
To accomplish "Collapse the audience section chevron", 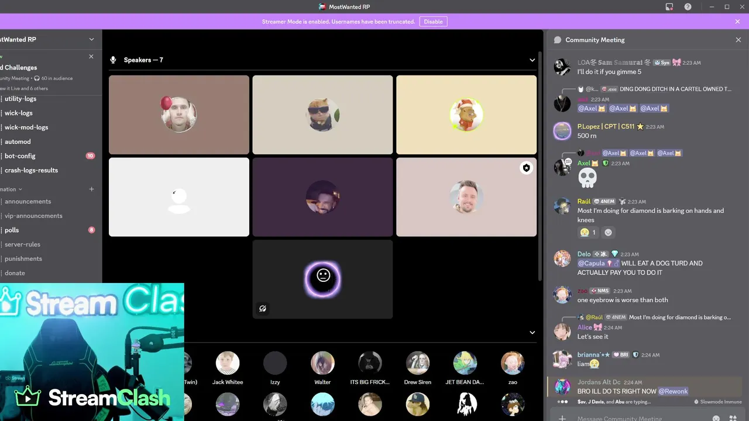I will [x=532, y=333].
